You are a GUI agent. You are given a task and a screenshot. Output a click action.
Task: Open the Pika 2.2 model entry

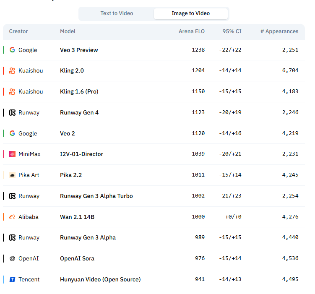[x=71, y=175]
